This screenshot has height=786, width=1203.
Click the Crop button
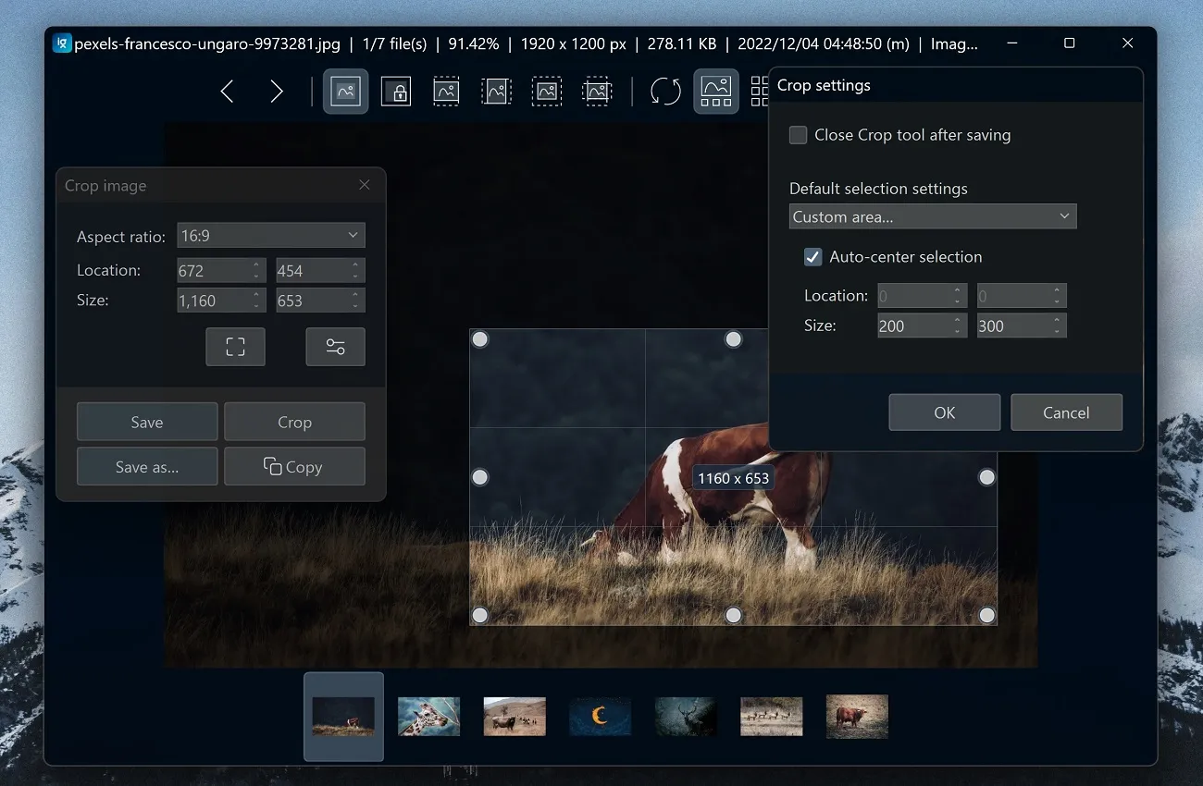pos(294,422)
